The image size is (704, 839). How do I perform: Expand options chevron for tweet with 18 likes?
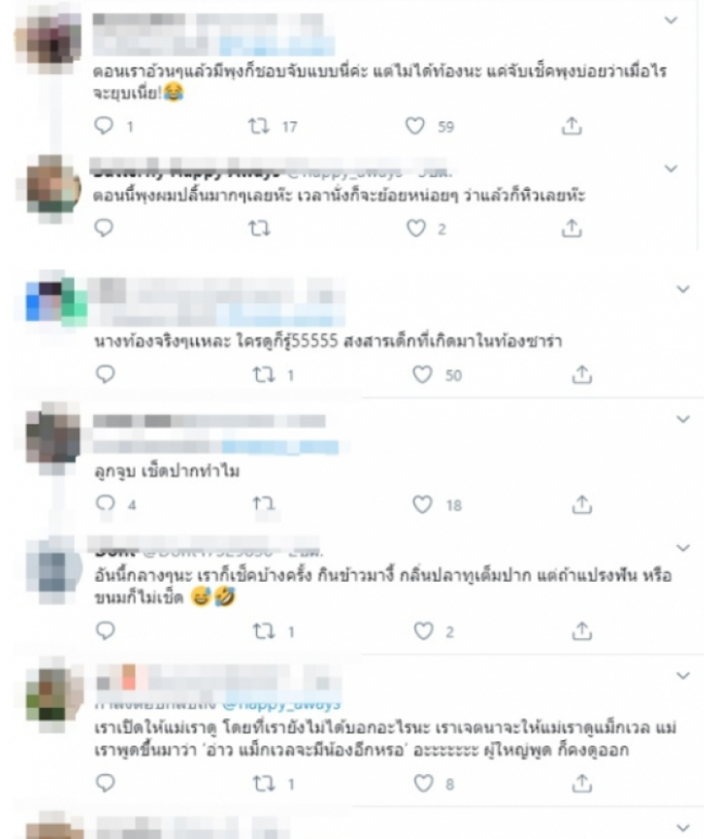(683, 419)
